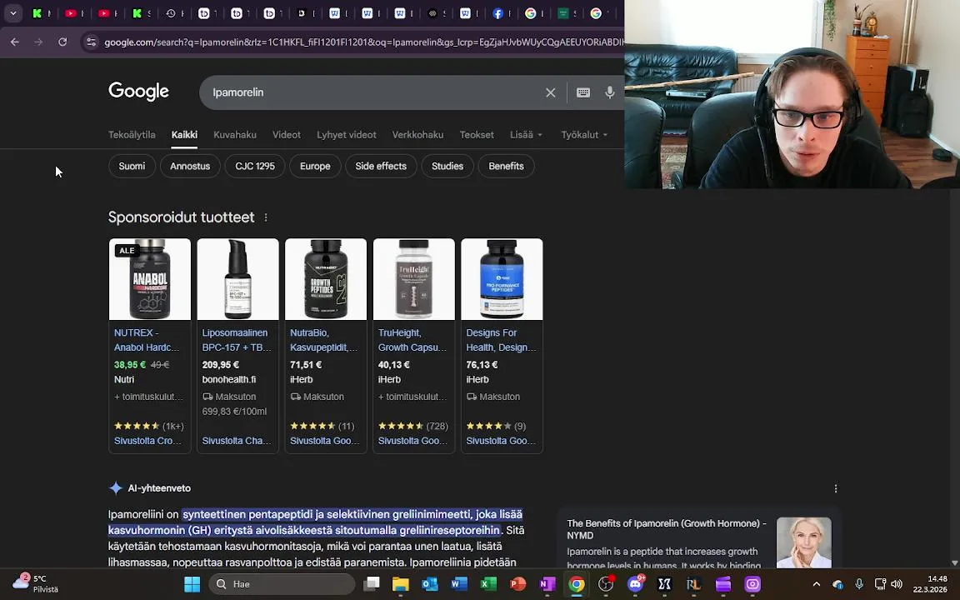
Task: Open Discord from taskbar
Action: click(x=636, y=584)
